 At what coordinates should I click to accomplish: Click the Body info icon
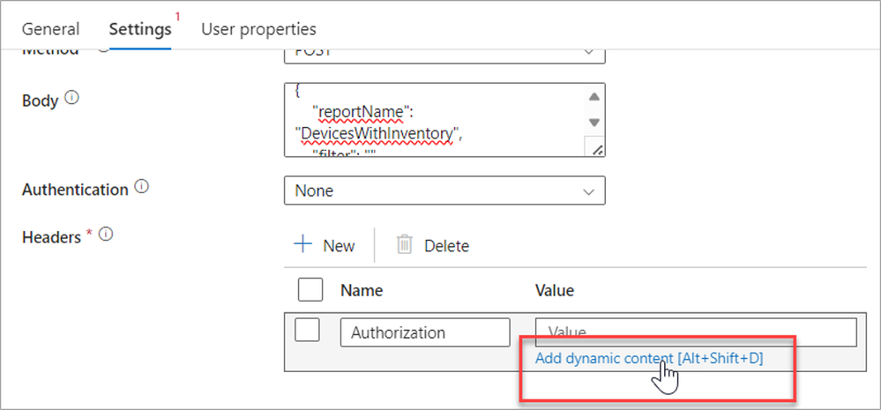(72, 99)
